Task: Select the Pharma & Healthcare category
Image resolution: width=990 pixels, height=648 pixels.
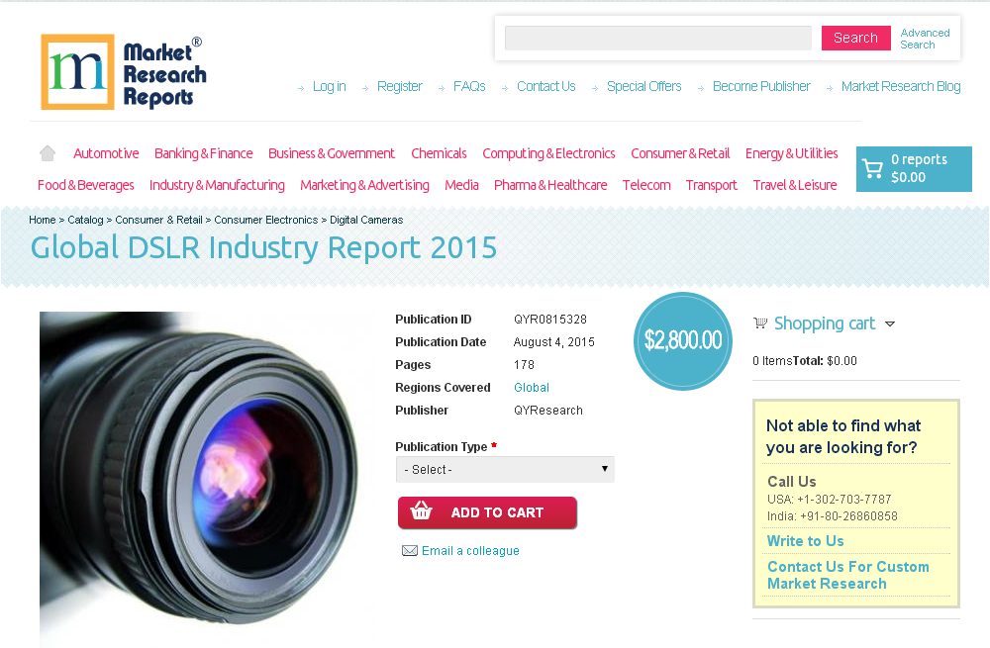Action: 550,185
